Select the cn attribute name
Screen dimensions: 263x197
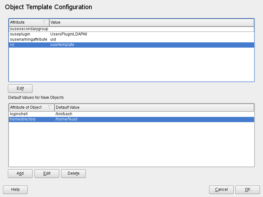[x=12, y=45]
